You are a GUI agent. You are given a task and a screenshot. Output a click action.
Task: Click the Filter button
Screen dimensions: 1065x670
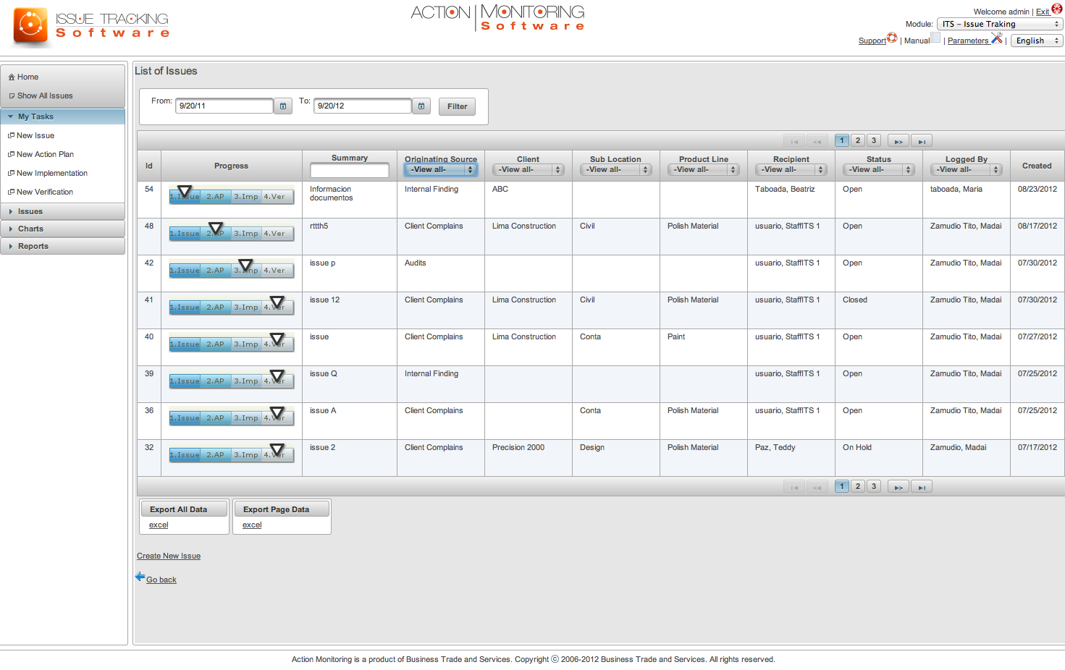[x=457, y=106]
